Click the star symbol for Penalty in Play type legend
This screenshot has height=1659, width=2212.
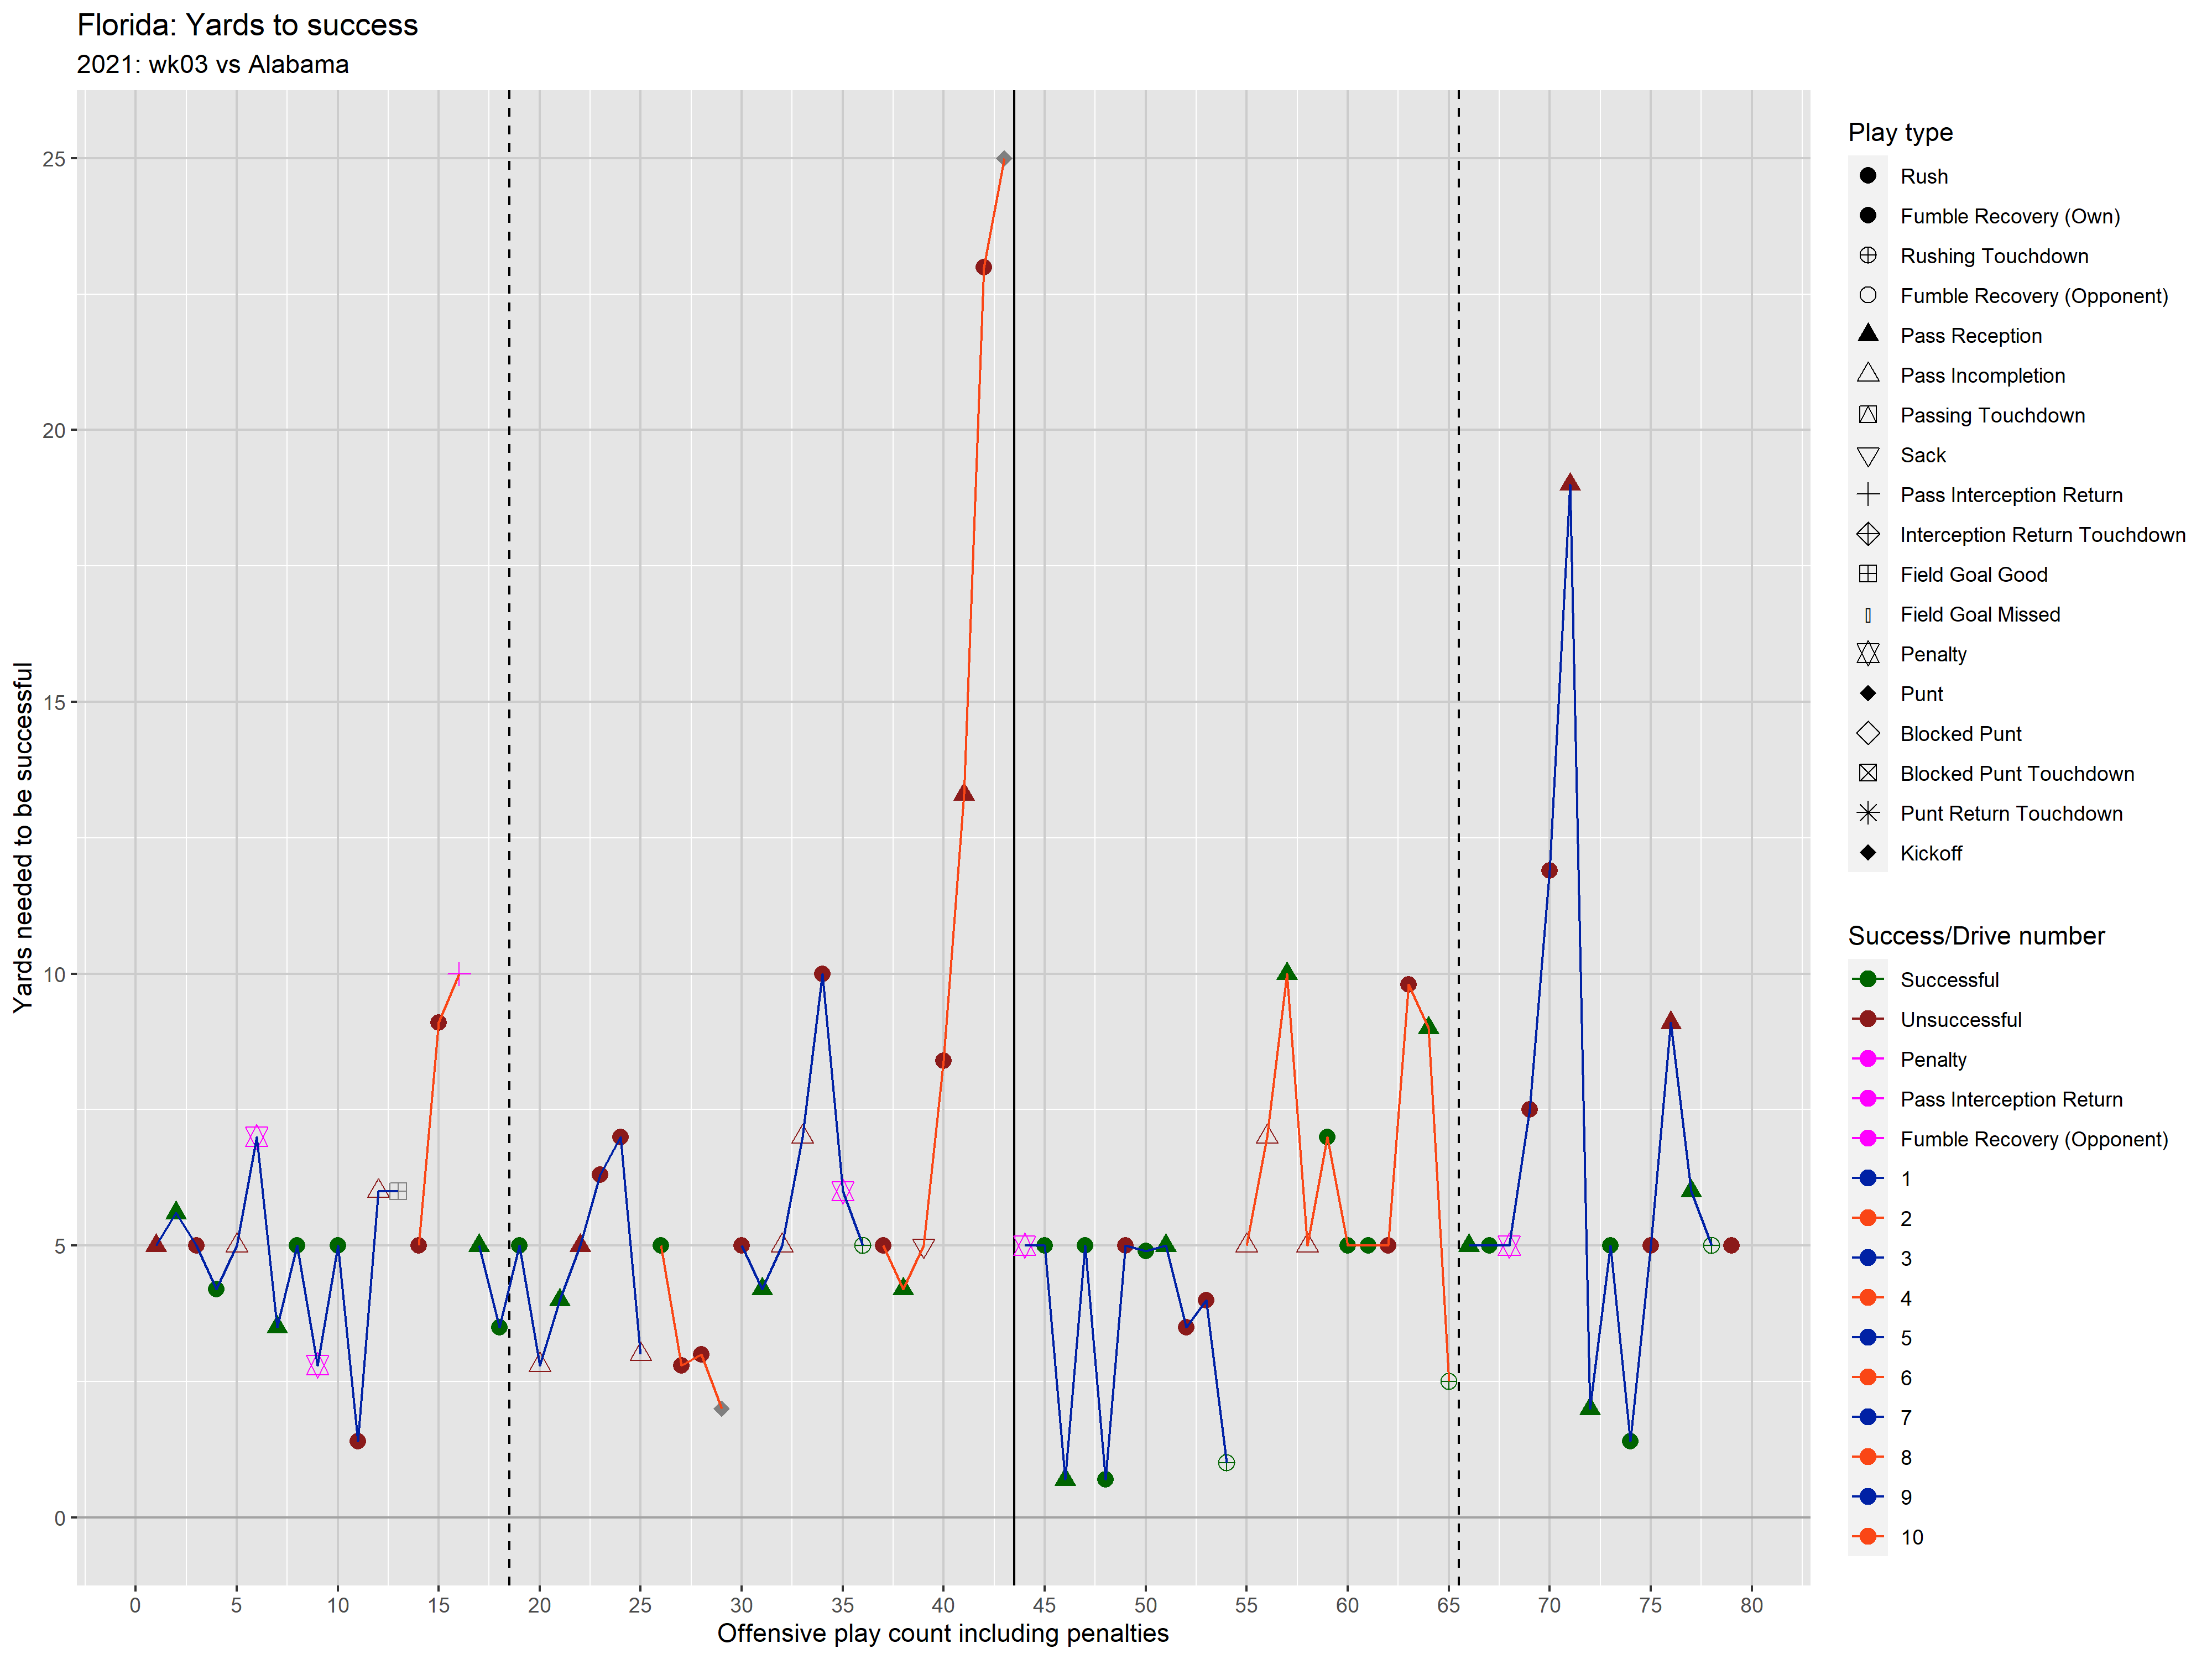(1867, 654)
